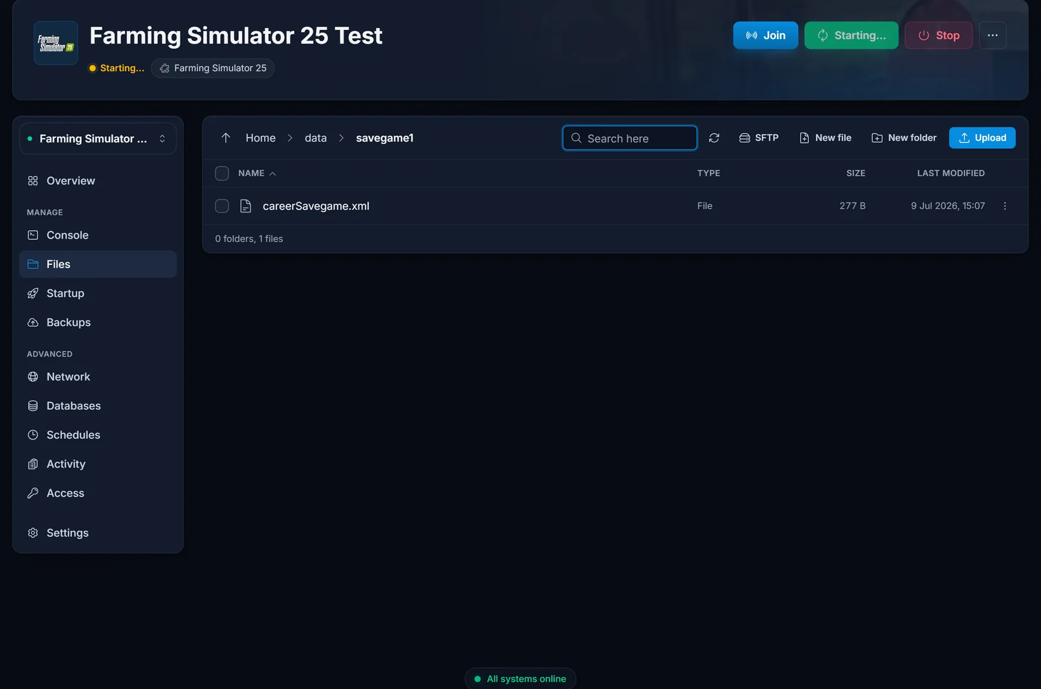Open the Console page
Viewport: 1041px width, 689px height.
pos(98,235)
